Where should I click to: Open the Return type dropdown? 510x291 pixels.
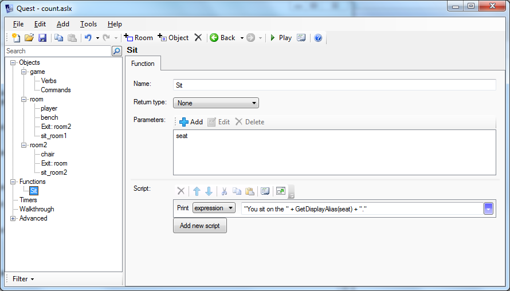(x=216, y=103)
